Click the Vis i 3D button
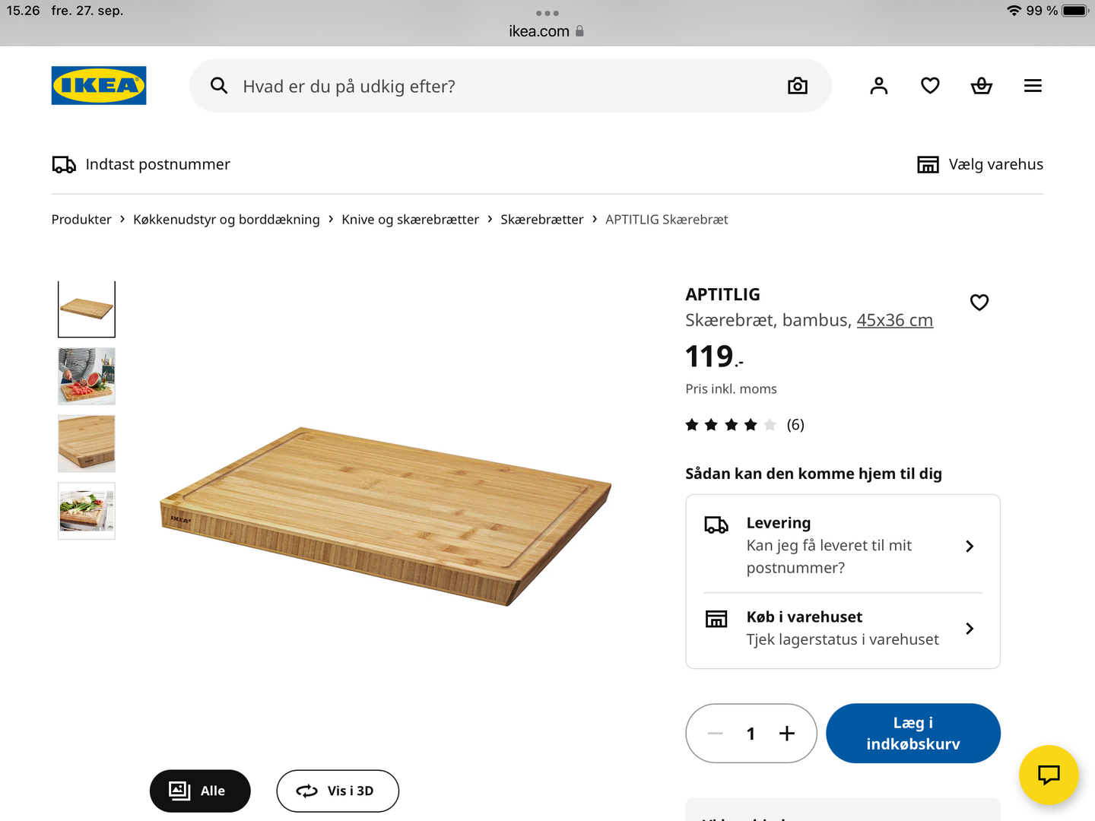The image size is (1095, 821). 338,791
